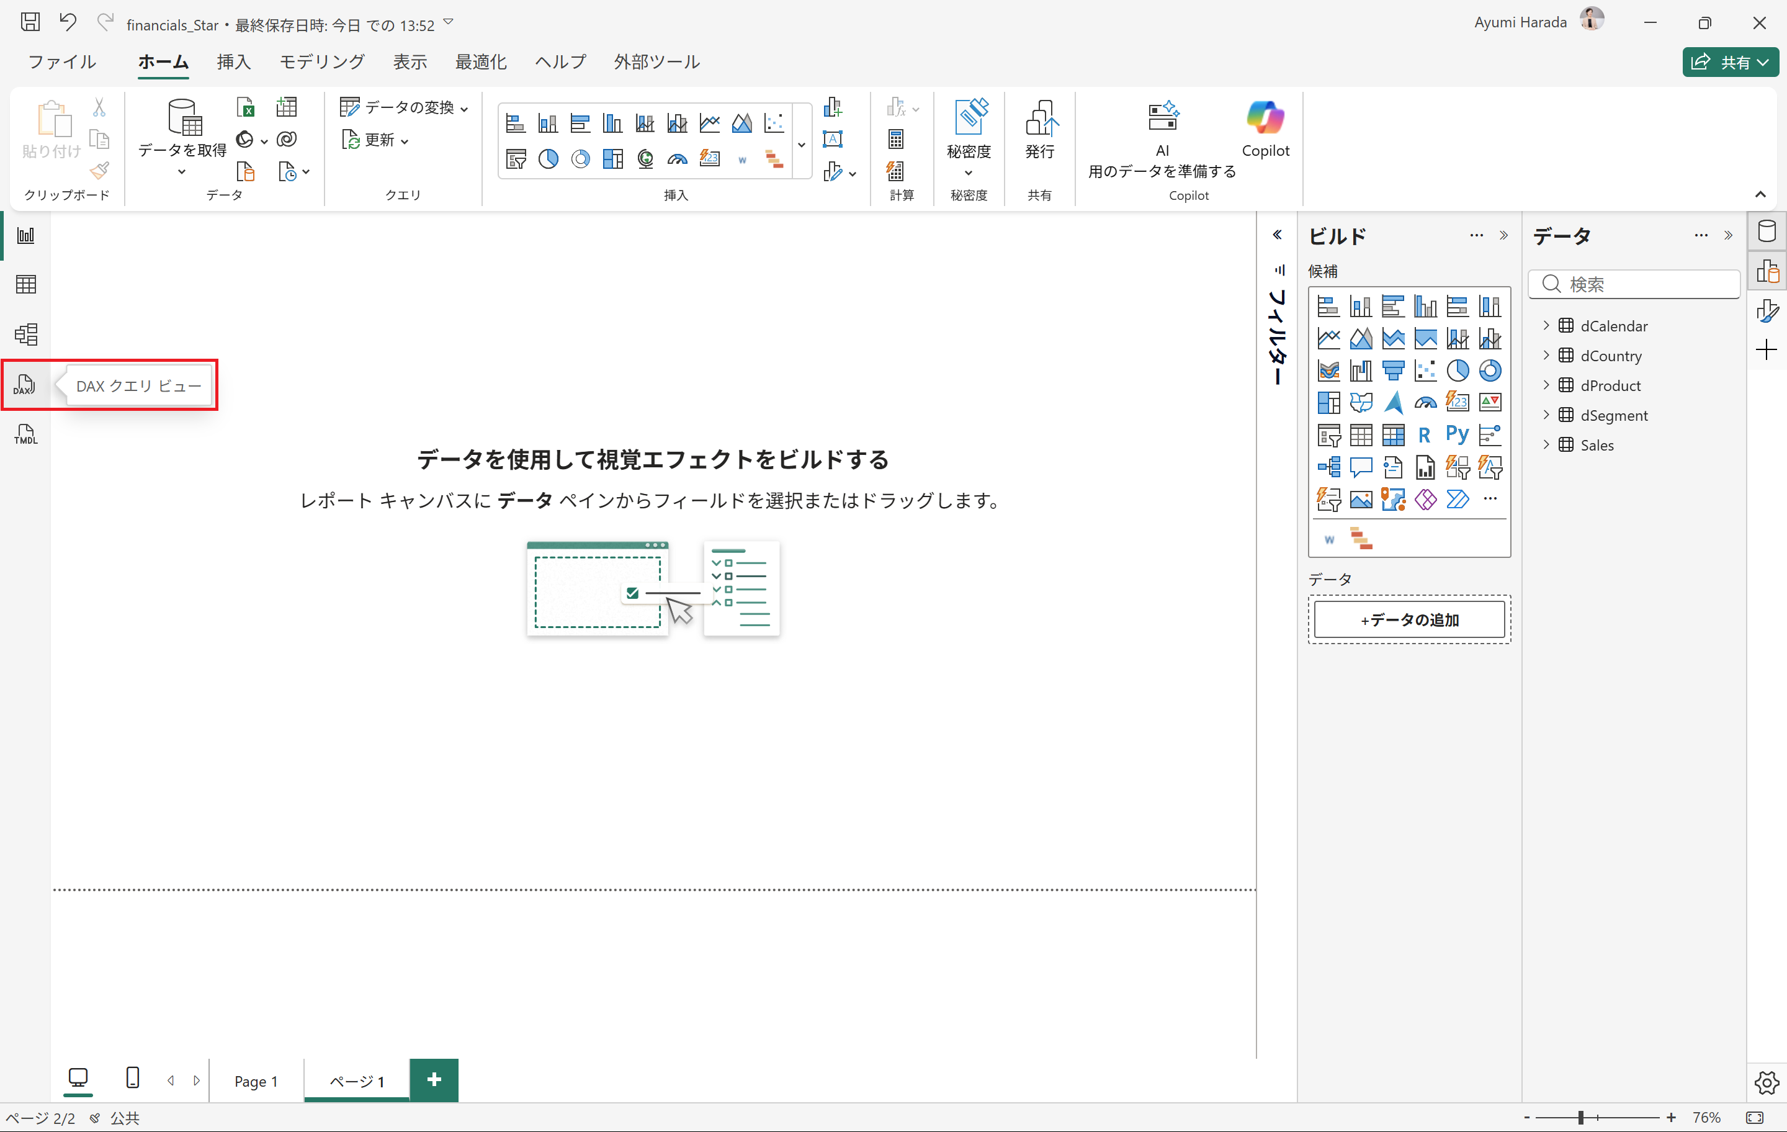Expand the dCalendar table
Viewport: 1787px width, 1132px height.
(x=1546, y=325)
